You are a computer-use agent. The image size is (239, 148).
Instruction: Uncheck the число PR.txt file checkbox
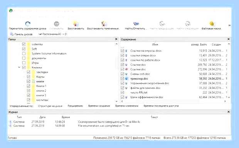[x=122, y=92]
